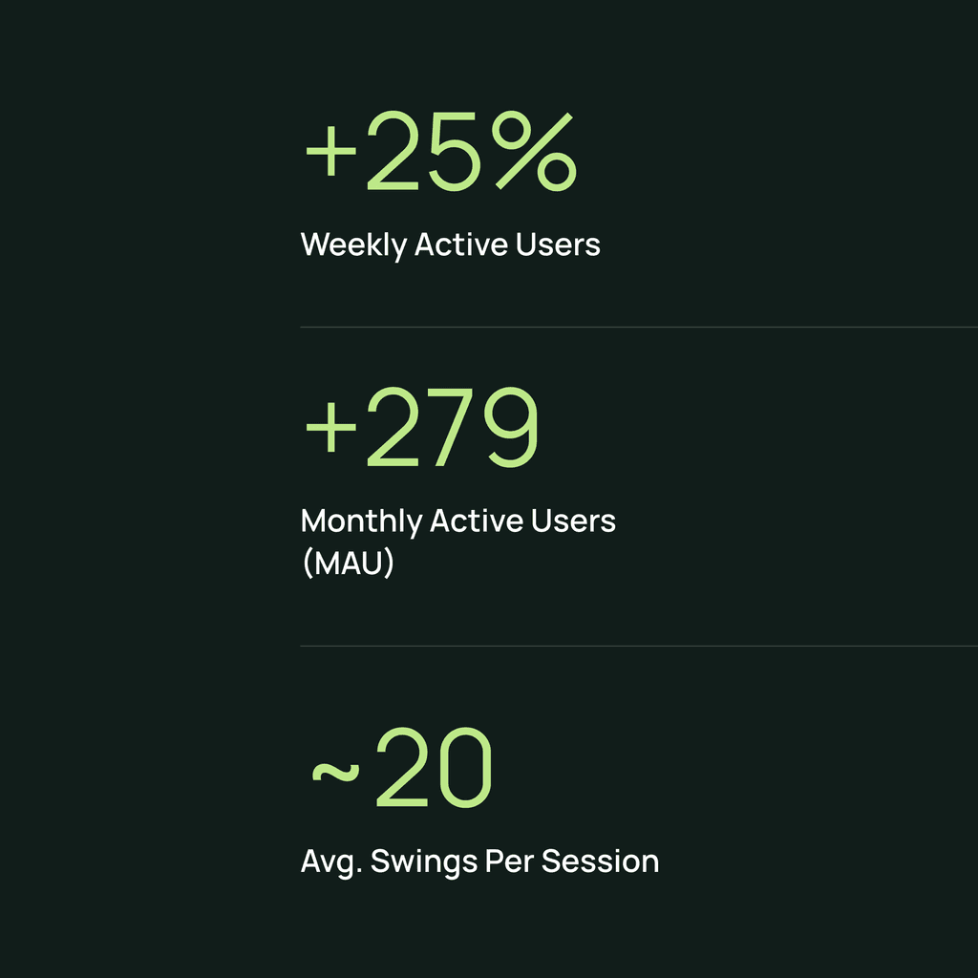Screen dimensions: 978x978
Task: Click the digit 5 in +25%
Action: 454,152
